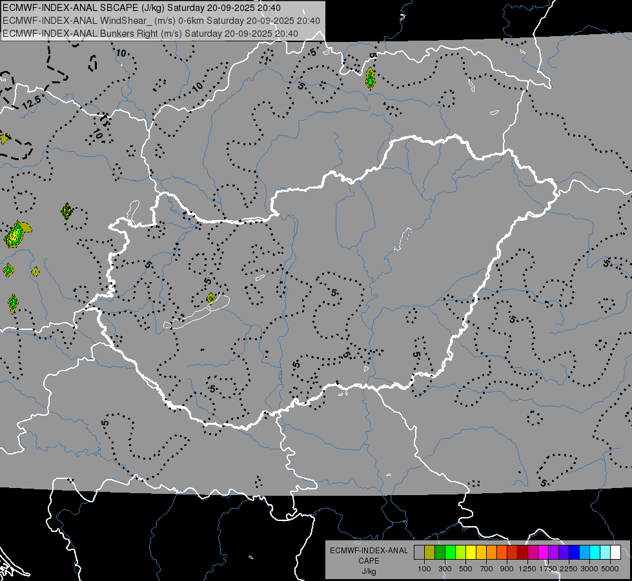Click the Lake Balaton outline
The height and width of the screenshot is (581, 632).
click(197, 312)
